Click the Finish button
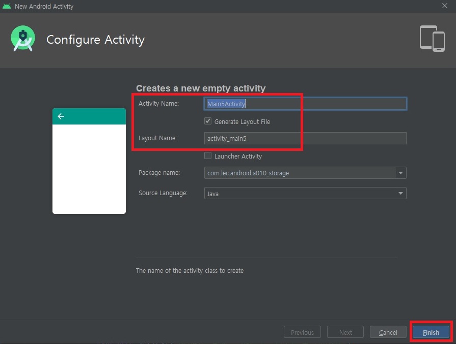Screen dimensions: 456x344 click(x=431, y=332)
